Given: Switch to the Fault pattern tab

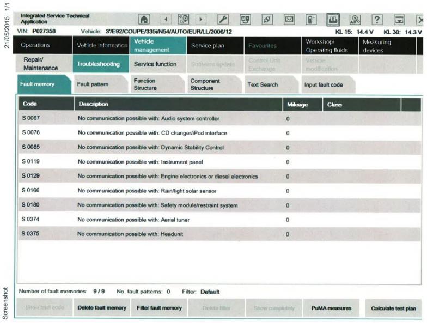Looking at the screenshot, I should point(93,84).
